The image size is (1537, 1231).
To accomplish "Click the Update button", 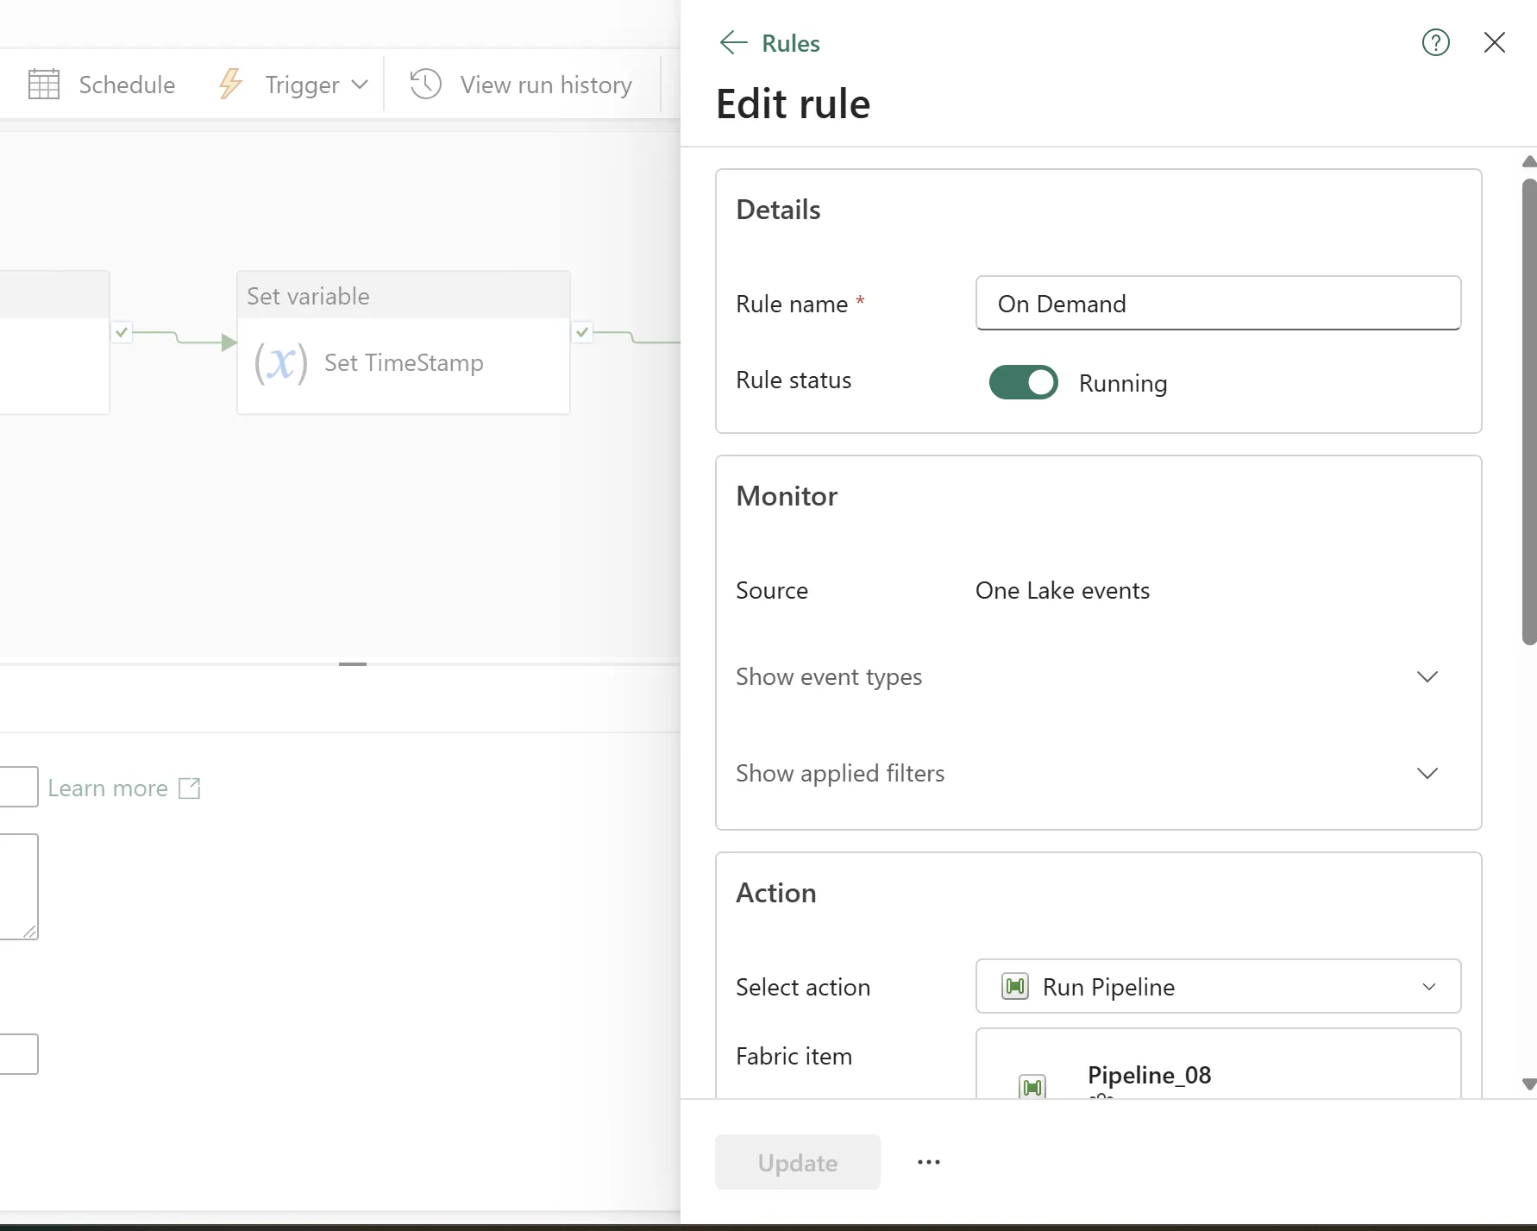I will pos(798,1162).
